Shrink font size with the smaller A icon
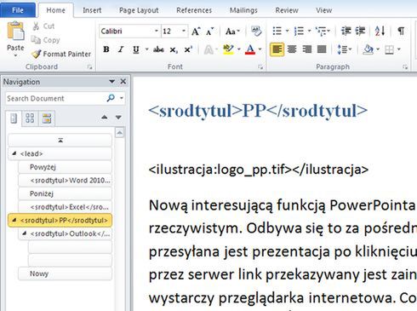The height and width of the screenshot is (311, 417). click(x=209, y=32)
